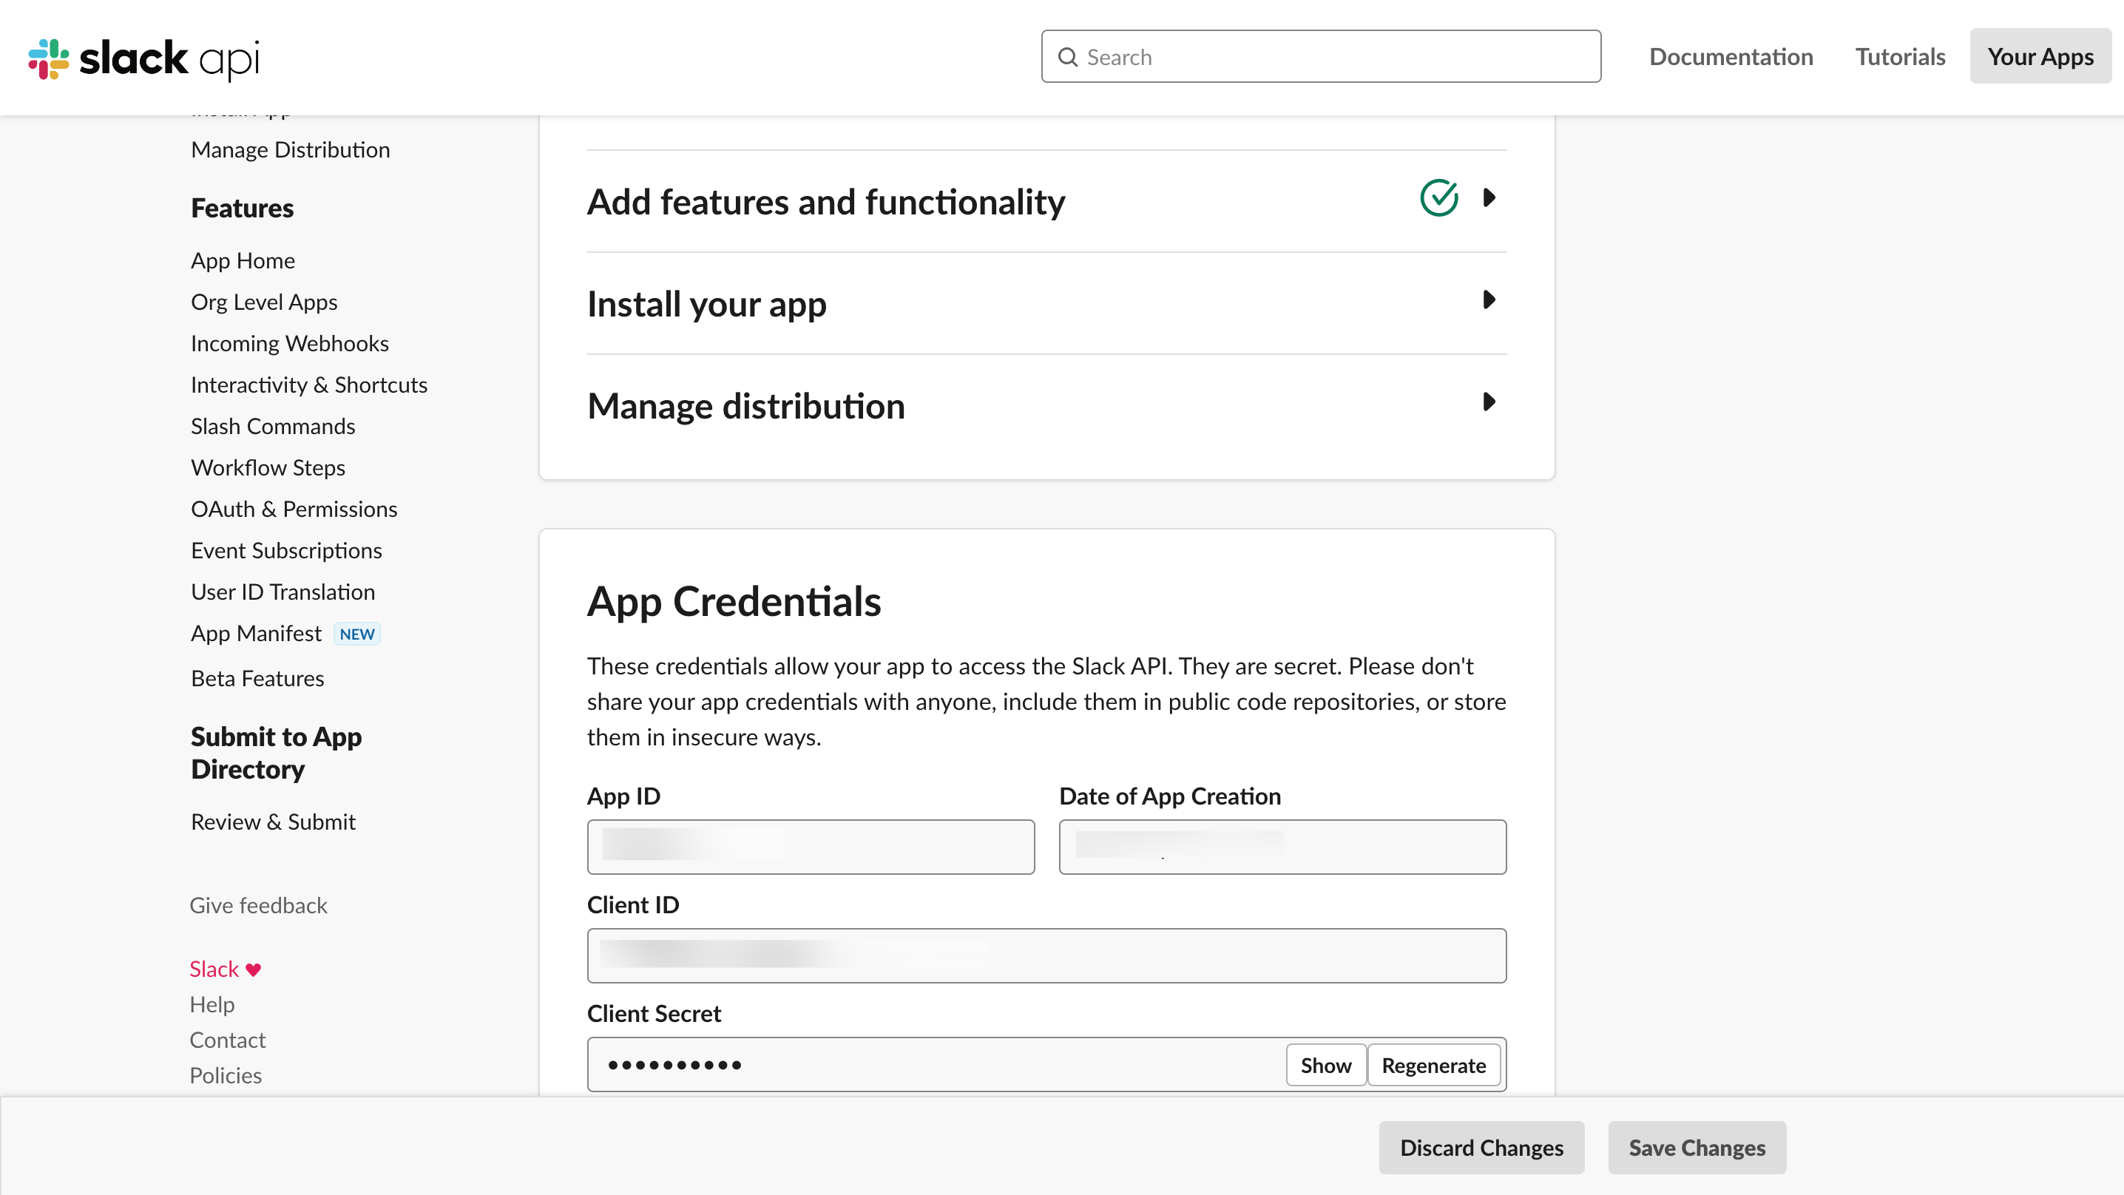Image resolution: width=2124 pixels, height=1195 pixels.
Task: Navigate to Event Subscriptions
Action: point(286,550)
